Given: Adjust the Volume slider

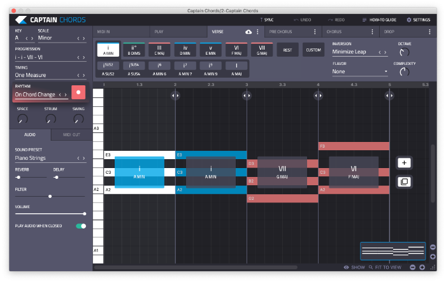Looking at the screenshot, I should click(50, 214).
